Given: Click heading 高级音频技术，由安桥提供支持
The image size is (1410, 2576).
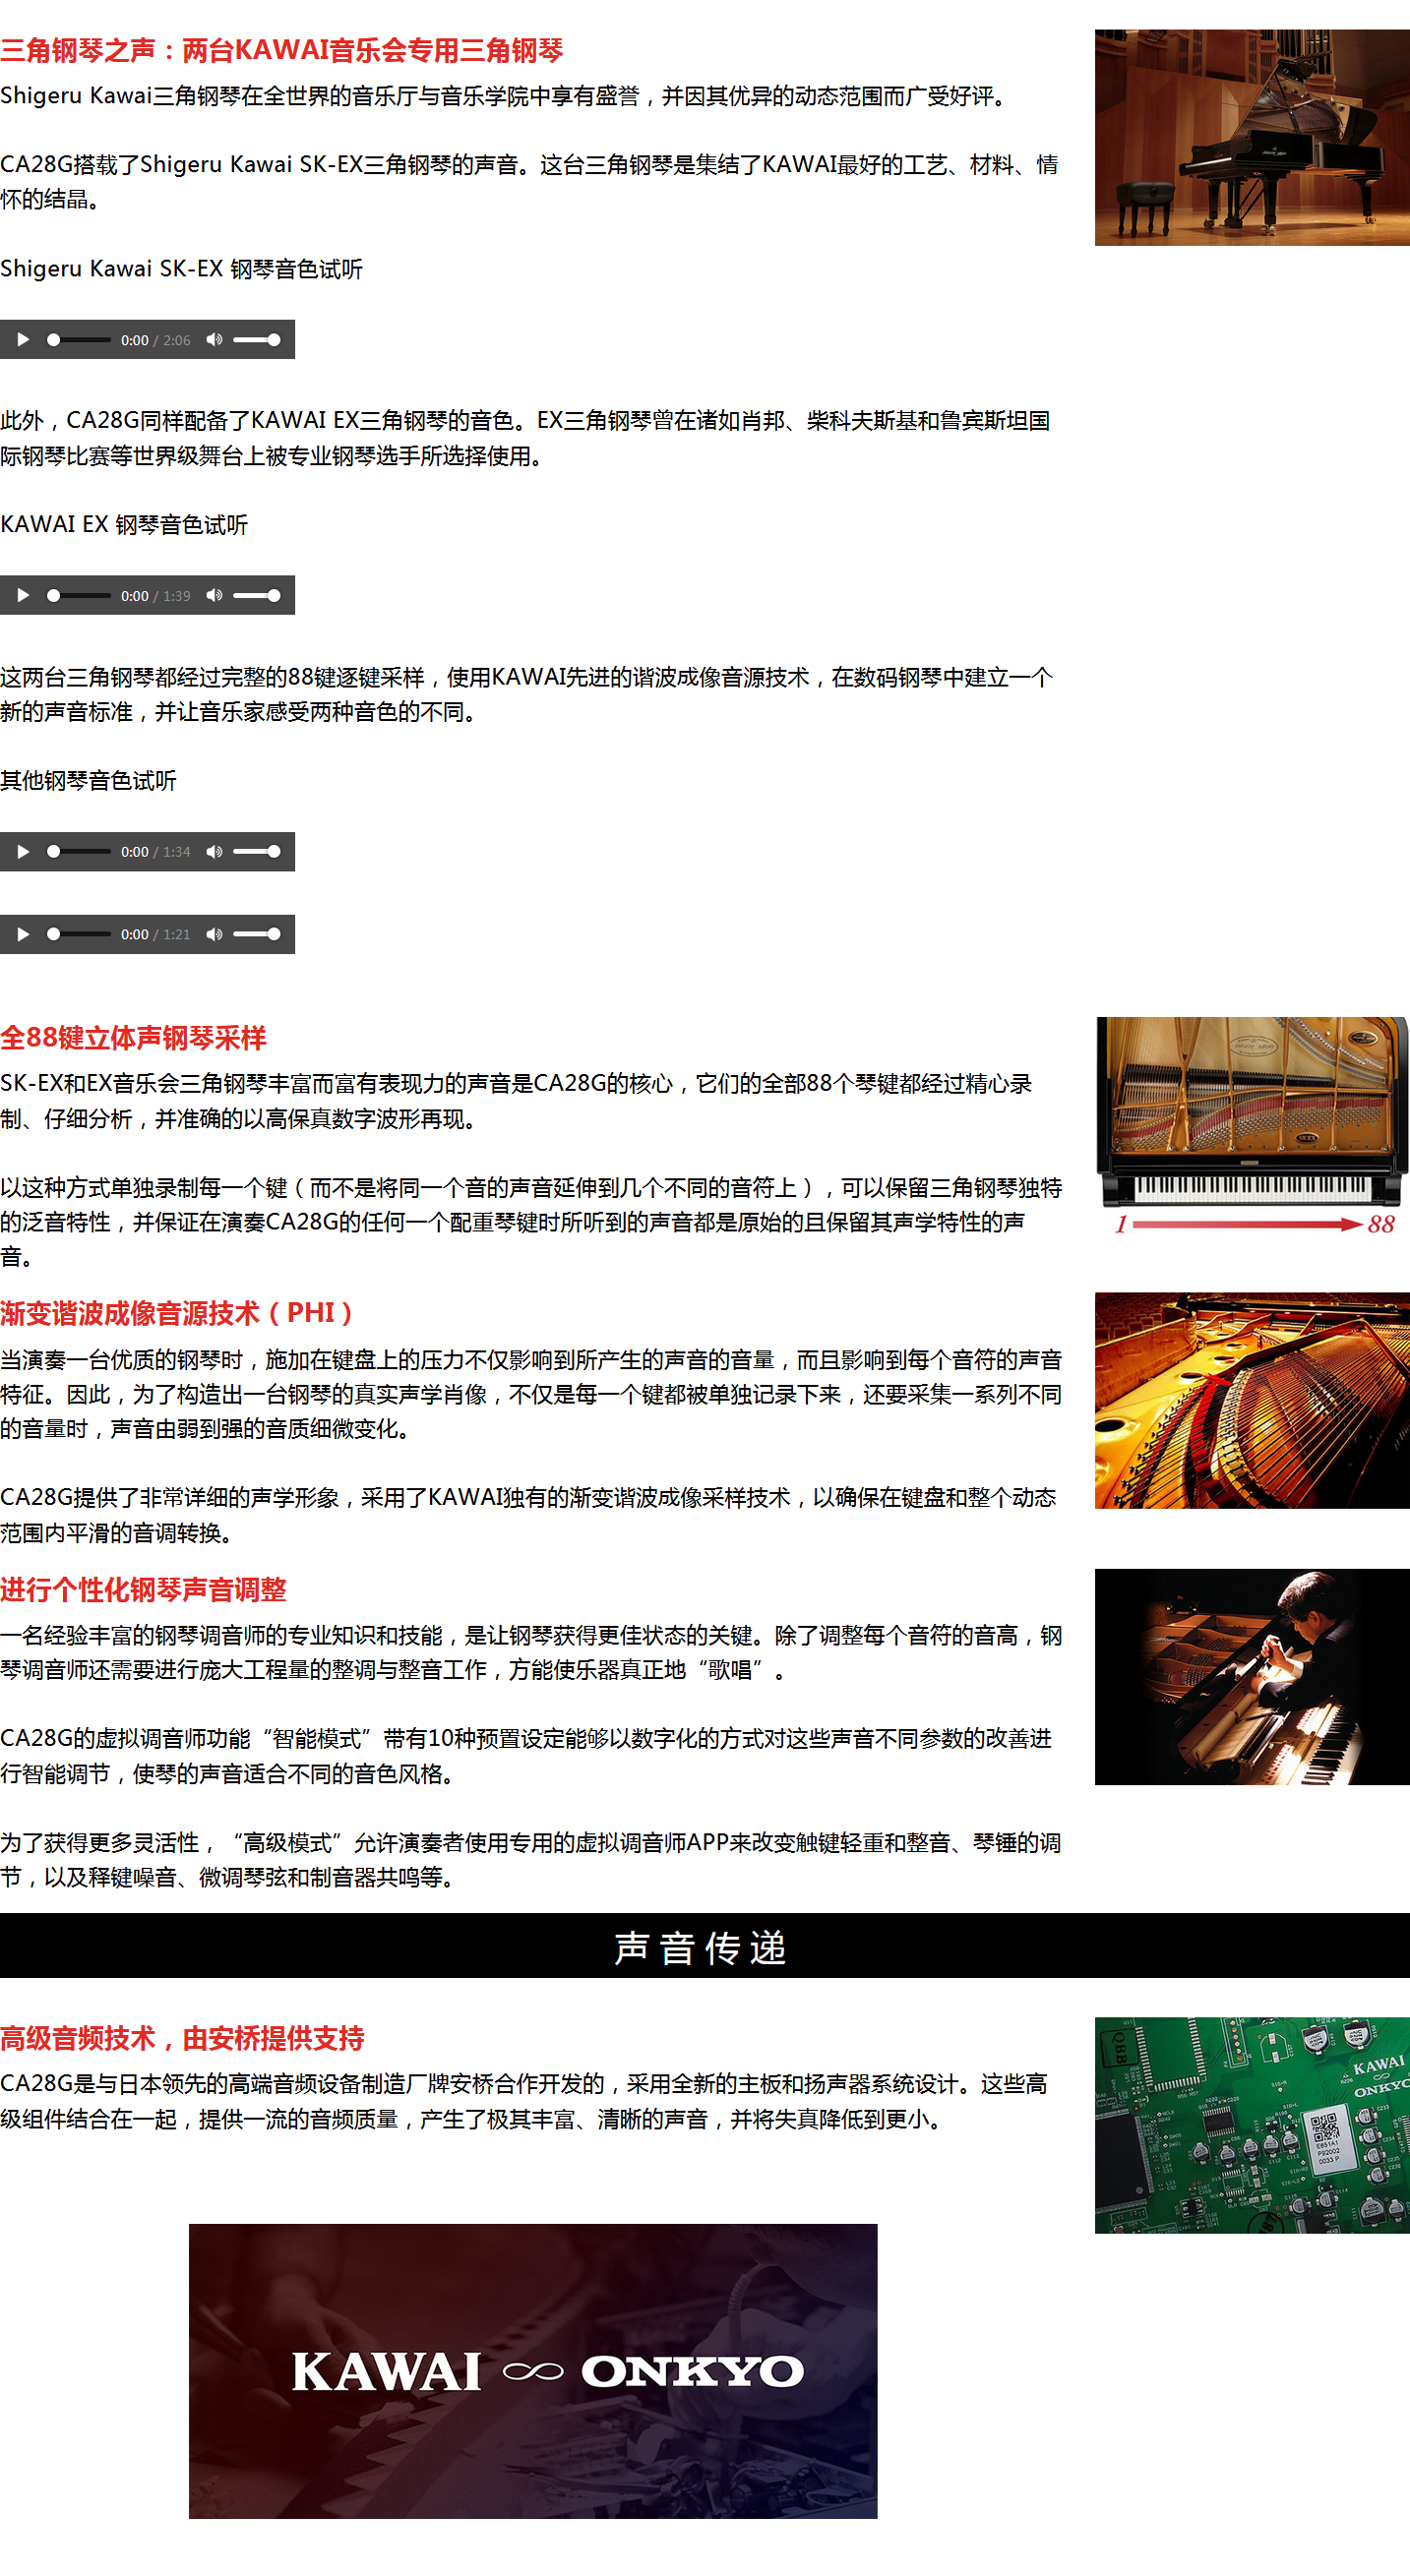Looking at the screenshot, I should [x=182, y=2038].
